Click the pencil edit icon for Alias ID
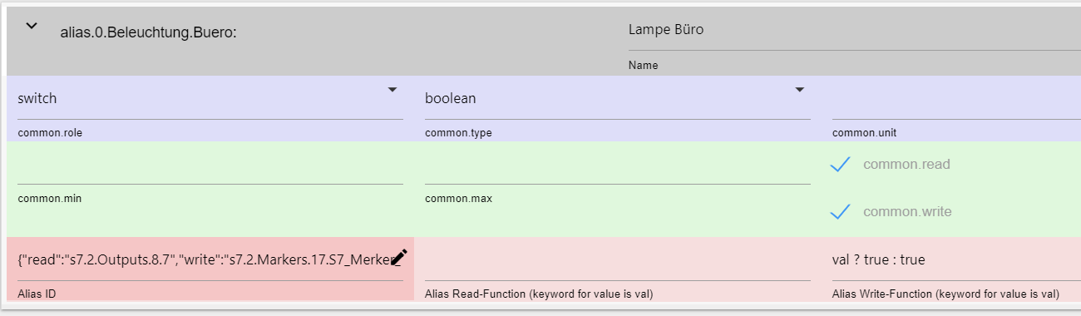The width and height of the screenshot is (1081, 316). [399, 258]
